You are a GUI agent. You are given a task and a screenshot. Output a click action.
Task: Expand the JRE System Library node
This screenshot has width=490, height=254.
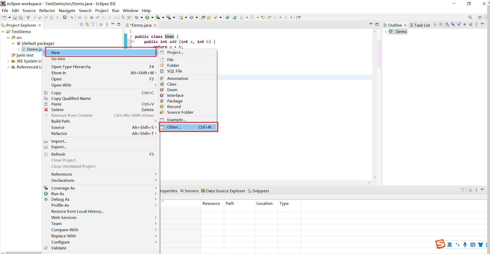(x=8, y=61)
